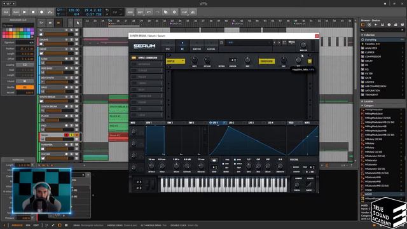407x229 pixels.
Task: Adjust the BASS track volume fader
Action: click(x=60, y=92)
